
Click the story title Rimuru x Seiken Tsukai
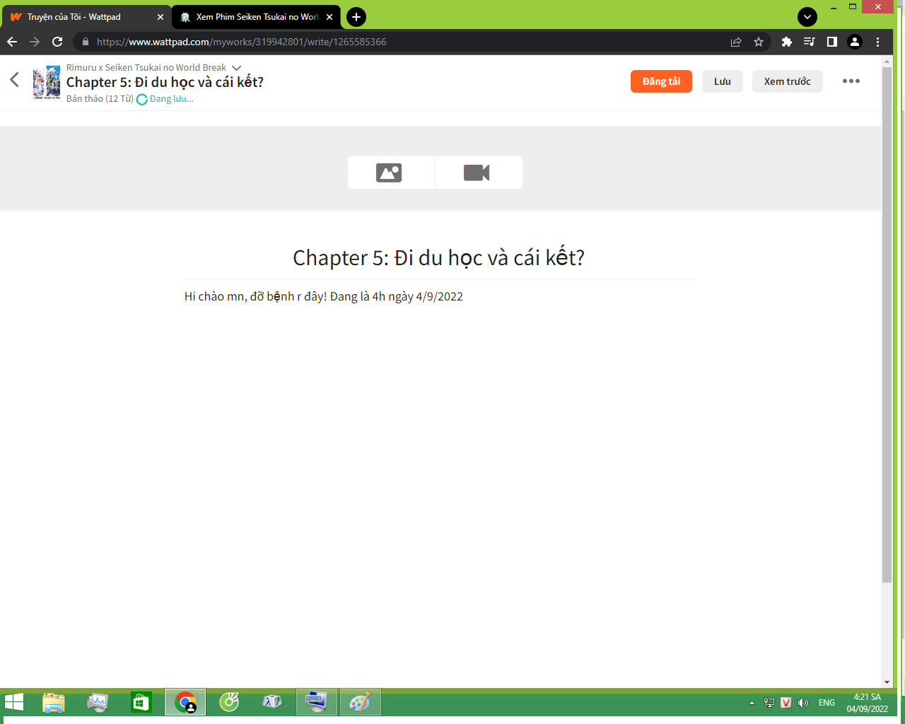pos(146,68)
